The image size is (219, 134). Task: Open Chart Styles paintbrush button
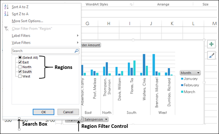[211, 55]
